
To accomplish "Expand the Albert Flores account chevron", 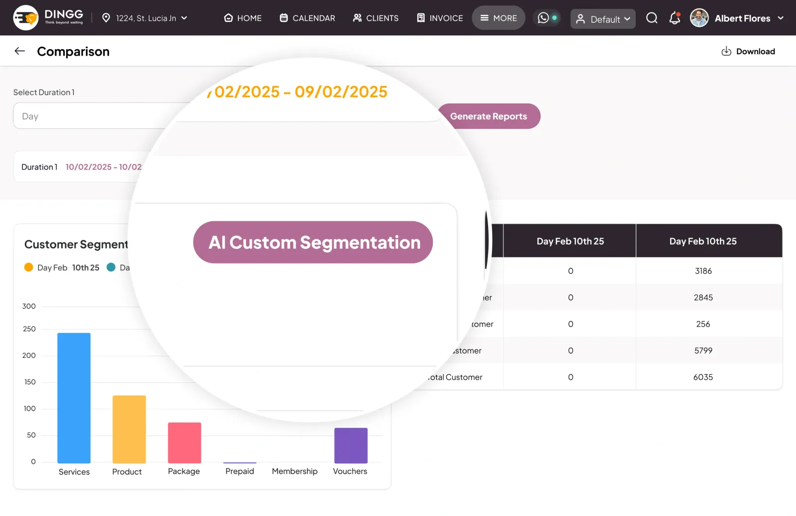I will tap(781, 18).
